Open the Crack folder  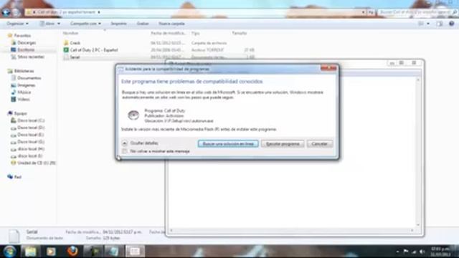point(75,43)
